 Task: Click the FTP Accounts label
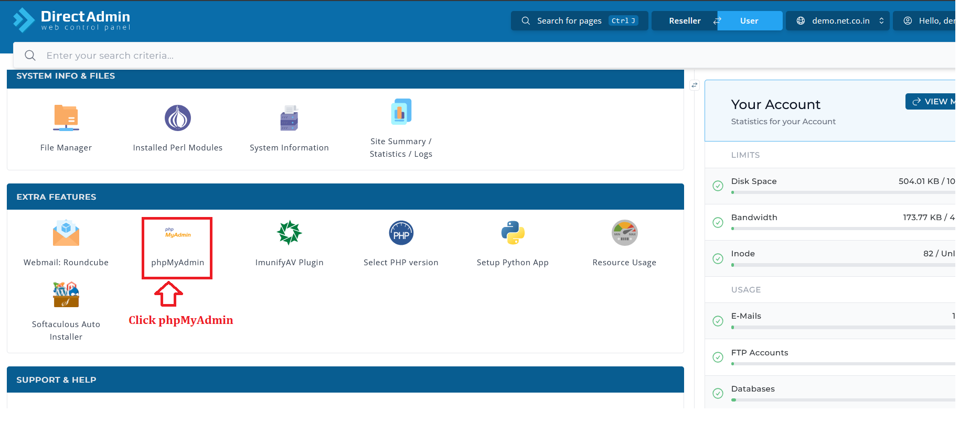click(760, 353)
